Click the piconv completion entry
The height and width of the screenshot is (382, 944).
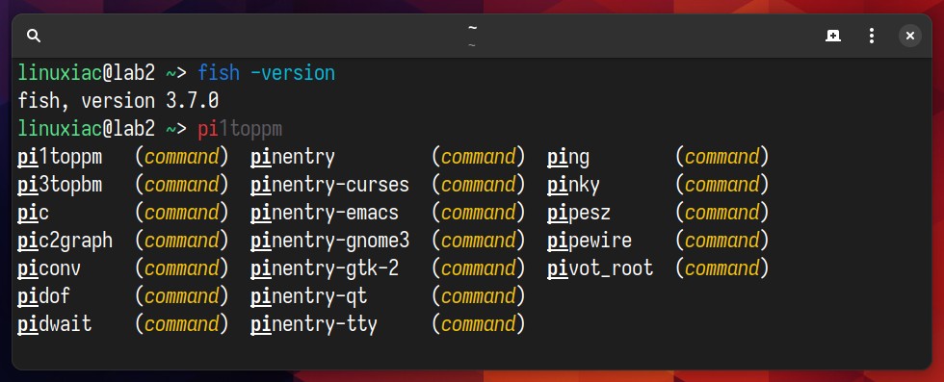[x=49, y=268]
